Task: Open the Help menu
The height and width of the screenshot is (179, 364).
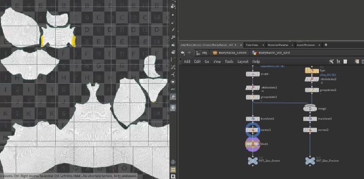Action: pos(256,61)
